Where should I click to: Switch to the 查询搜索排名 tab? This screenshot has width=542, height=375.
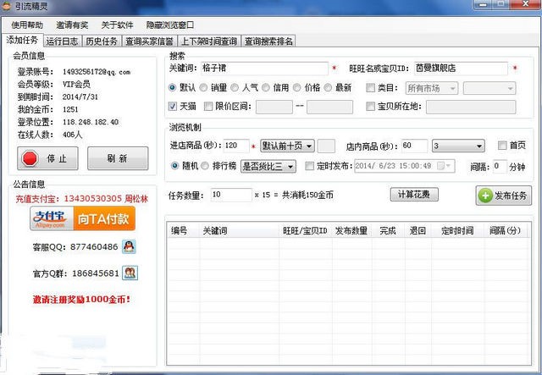tap(268, 41)
